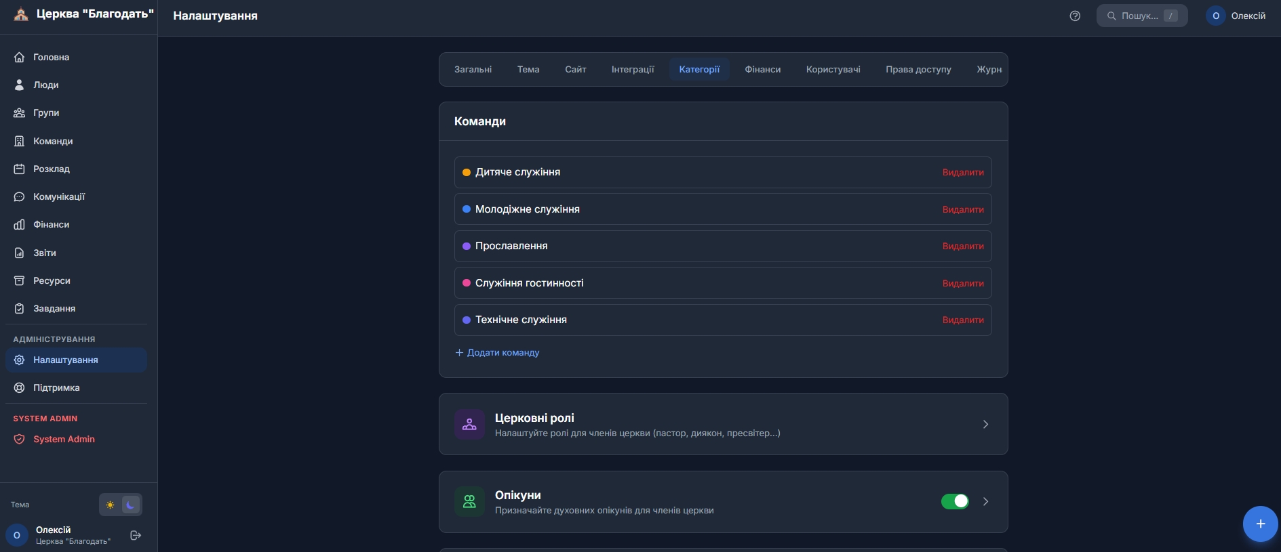The image size is (1281, 552).
Task: Focus the Пошук search field
Action: click(x=1141, y=16)
